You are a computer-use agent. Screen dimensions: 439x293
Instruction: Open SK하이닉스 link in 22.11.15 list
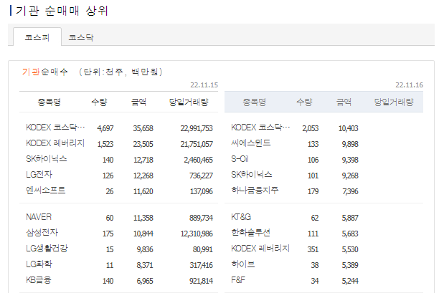(46, 159)
